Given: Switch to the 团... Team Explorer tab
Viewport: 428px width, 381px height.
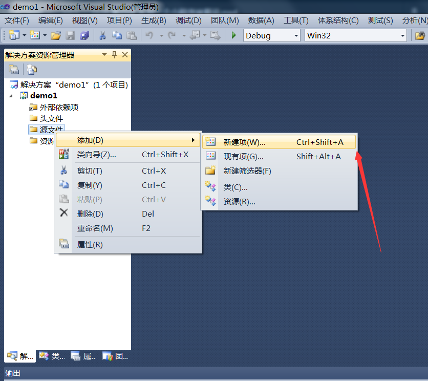Looking at the screenshot, I should [x=115, y=356].
